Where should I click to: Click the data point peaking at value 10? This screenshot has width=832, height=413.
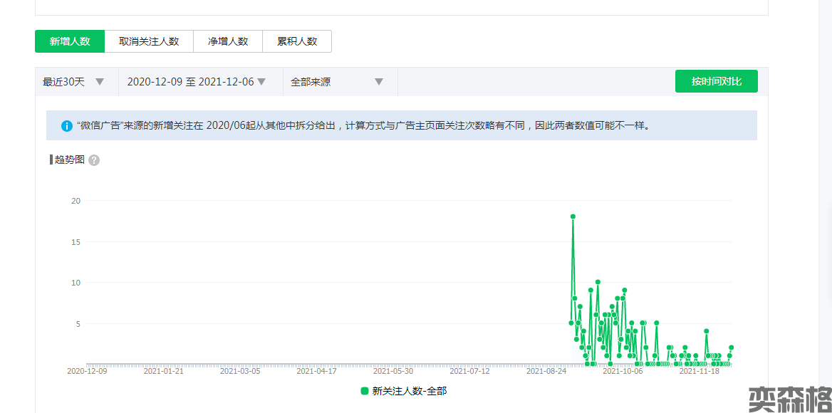click(598, 282)
